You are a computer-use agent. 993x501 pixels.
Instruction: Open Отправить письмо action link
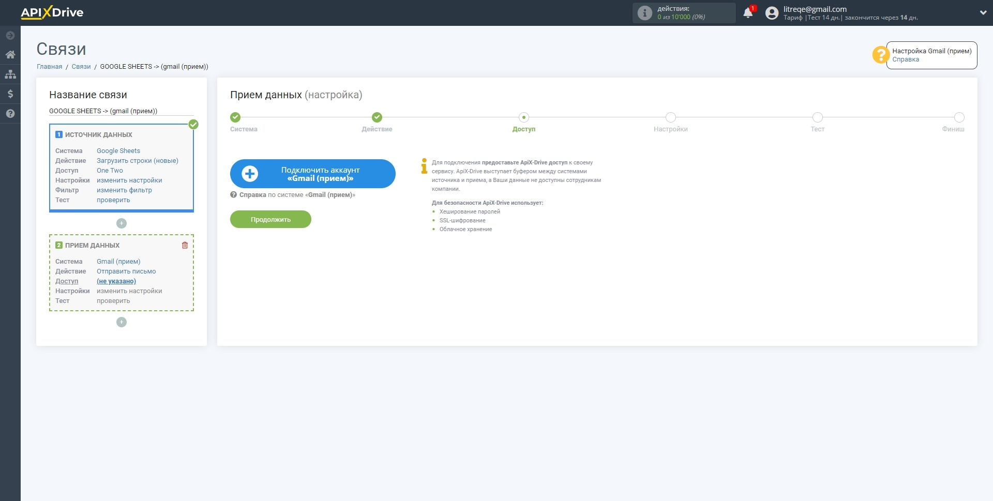126,271
